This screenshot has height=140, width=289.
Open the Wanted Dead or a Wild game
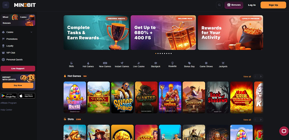point(146,97)
